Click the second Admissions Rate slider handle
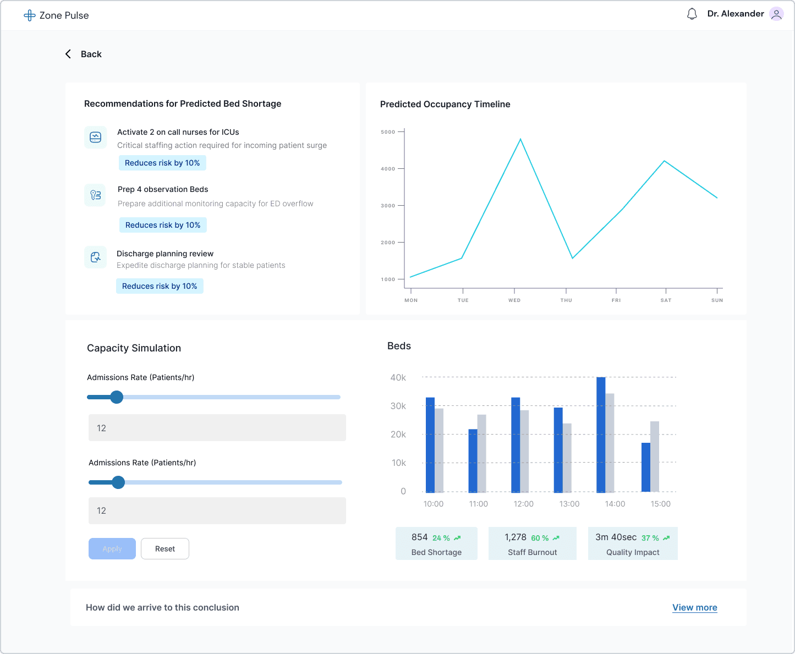The width and height of the screenshot is (795, 654). pyautogui.click(x=118, y=482)
